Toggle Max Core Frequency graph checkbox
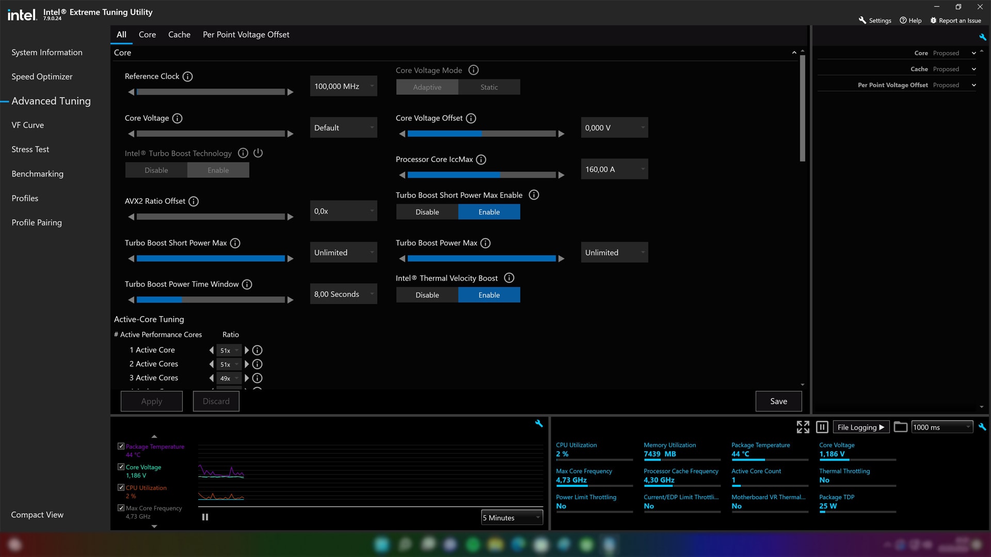The height and width of the screenshot is (557, 991). tap(121, 508)
